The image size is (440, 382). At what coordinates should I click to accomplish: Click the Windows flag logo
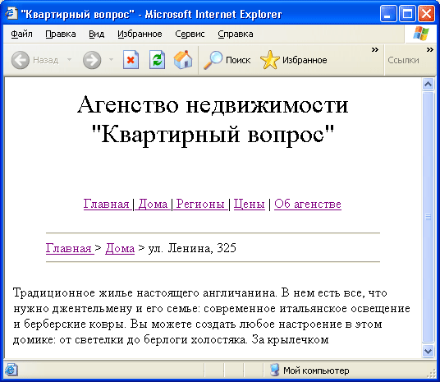(x=421, y=34)
